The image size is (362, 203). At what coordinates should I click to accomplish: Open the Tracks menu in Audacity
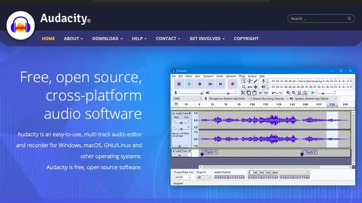click(x=220, y=76)
